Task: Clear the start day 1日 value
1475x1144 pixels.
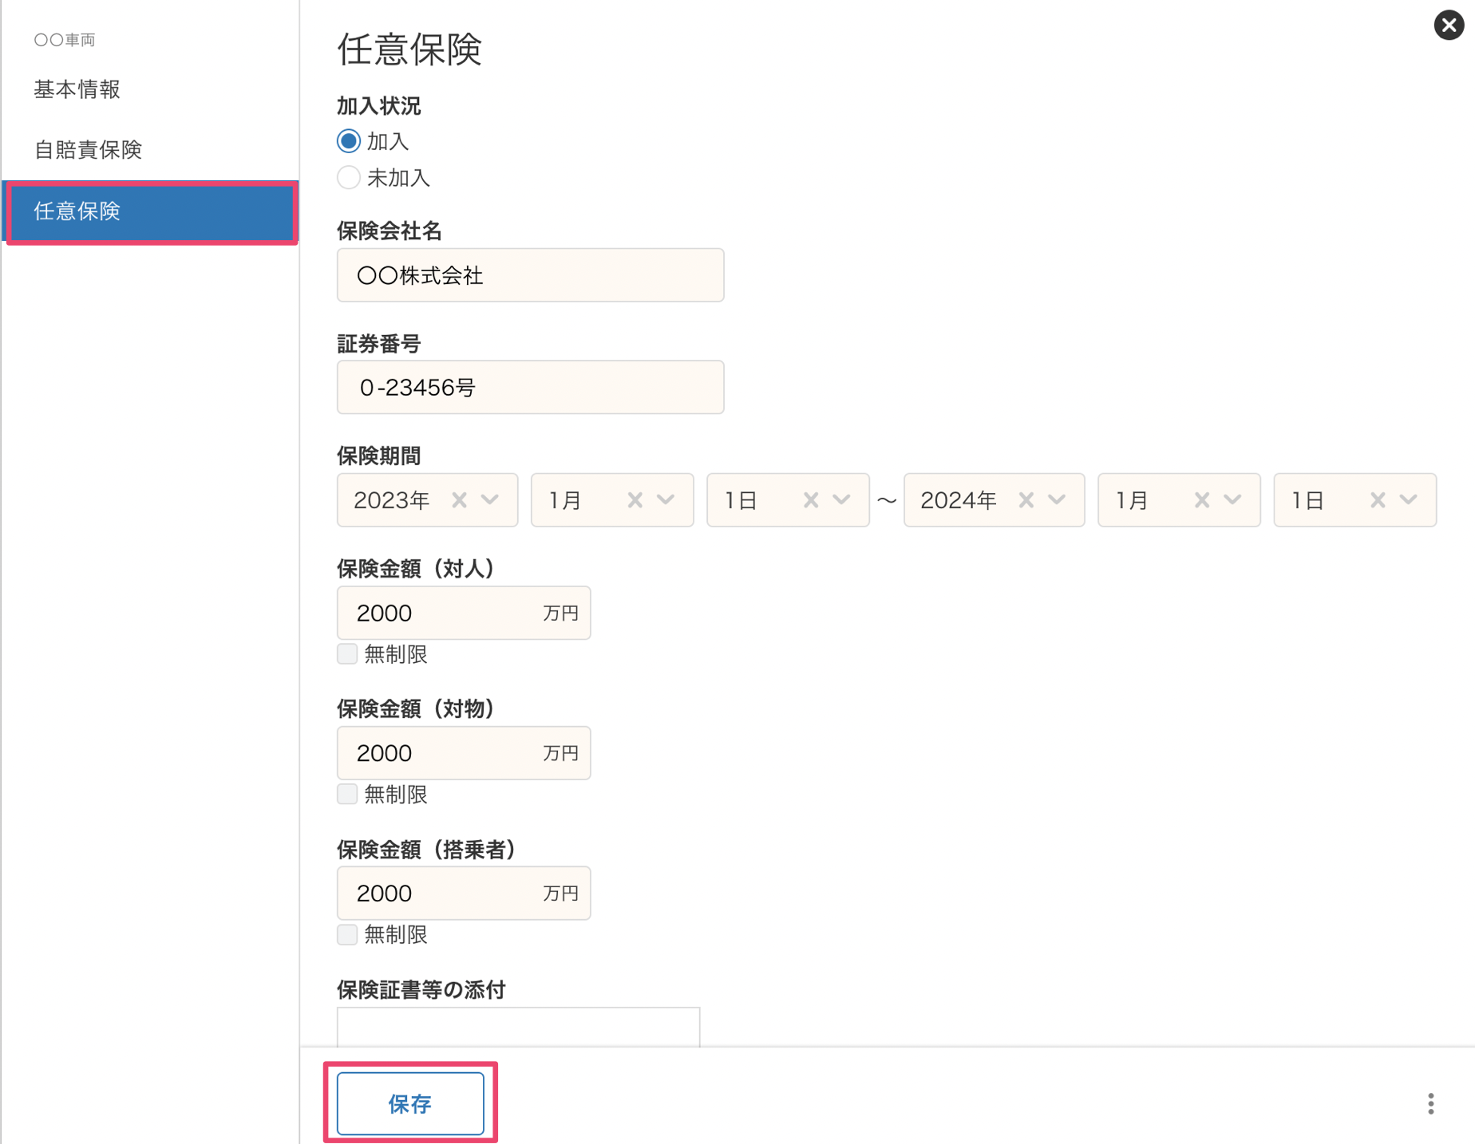Action: [x=811, y=500]
